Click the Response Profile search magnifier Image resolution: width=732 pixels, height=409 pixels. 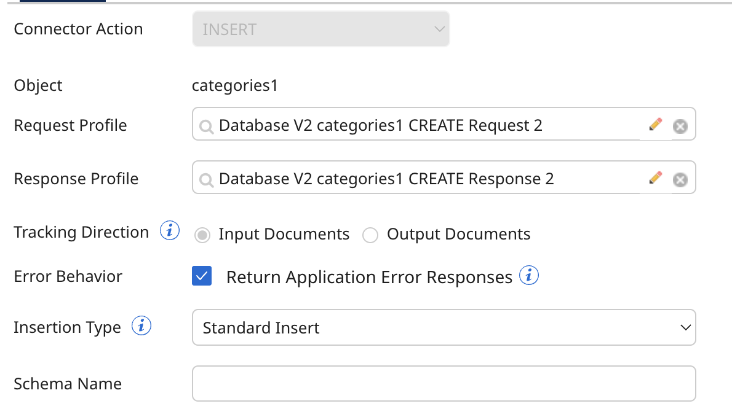pos(206,179)
